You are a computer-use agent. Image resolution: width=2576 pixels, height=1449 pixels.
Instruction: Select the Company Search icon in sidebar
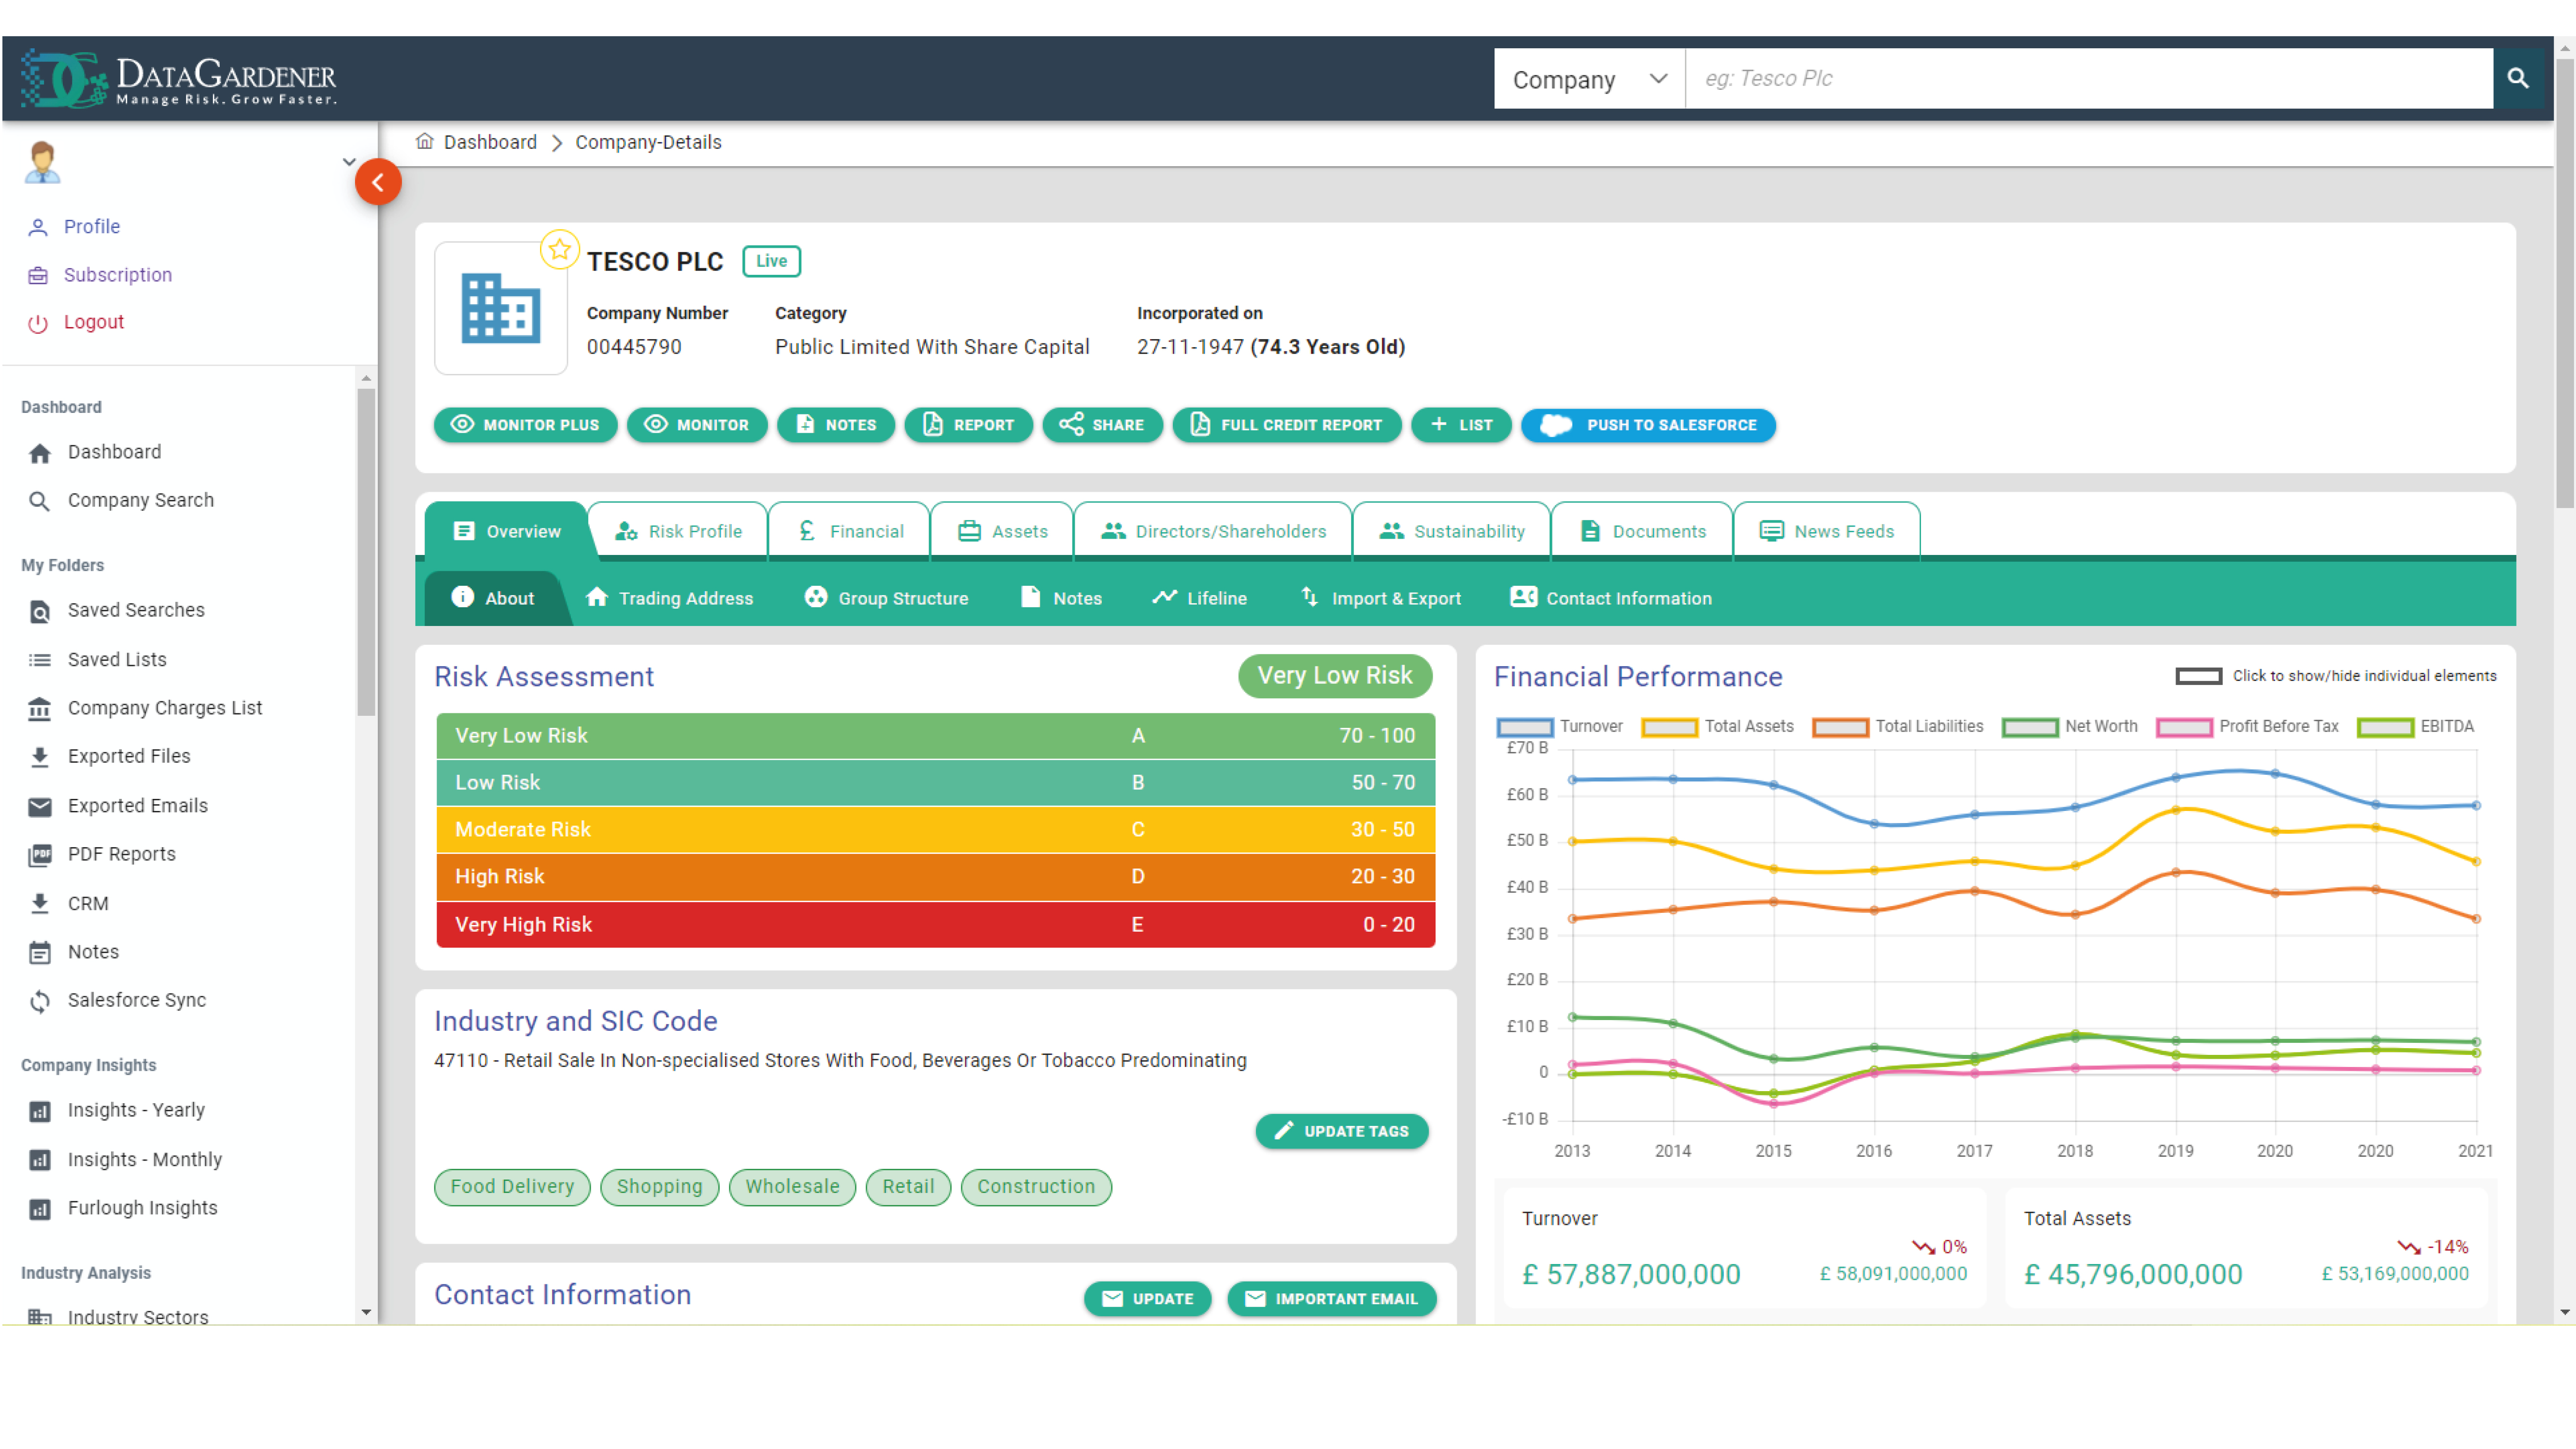(x=40, y=500)
